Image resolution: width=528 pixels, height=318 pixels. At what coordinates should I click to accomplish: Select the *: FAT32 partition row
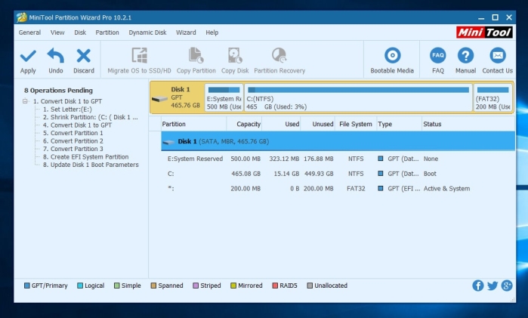tap(338, 188)
